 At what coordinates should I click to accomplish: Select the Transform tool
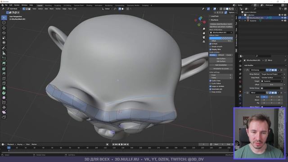[4, 43]
